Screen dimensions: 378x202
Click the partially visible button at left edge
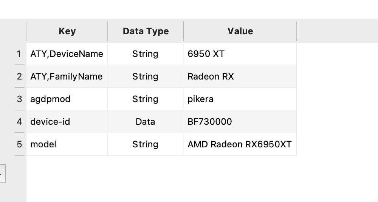(3, 174)
